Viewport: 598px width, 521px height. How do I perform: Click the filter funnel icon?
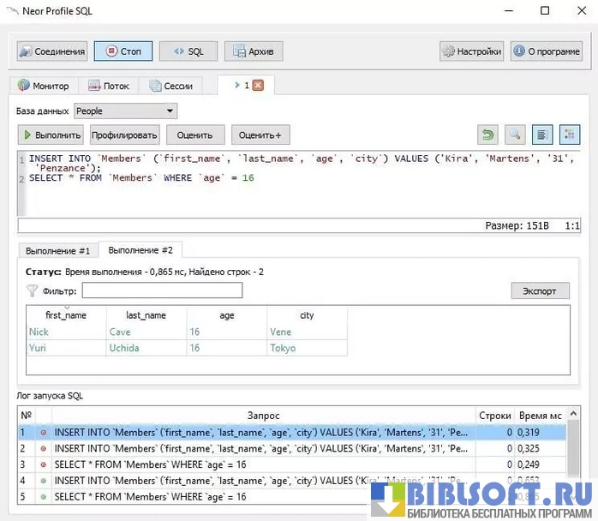pos(33,291)
